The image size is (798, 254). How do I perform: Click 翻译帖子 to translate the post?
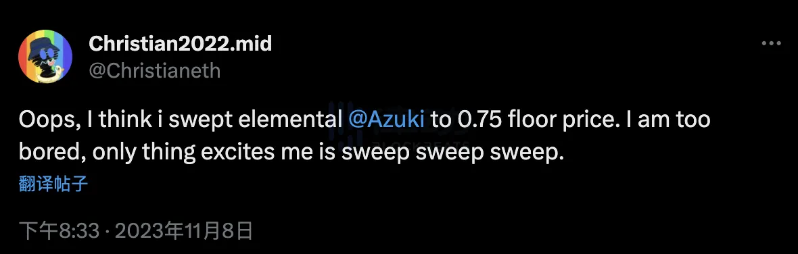(53, 183)
